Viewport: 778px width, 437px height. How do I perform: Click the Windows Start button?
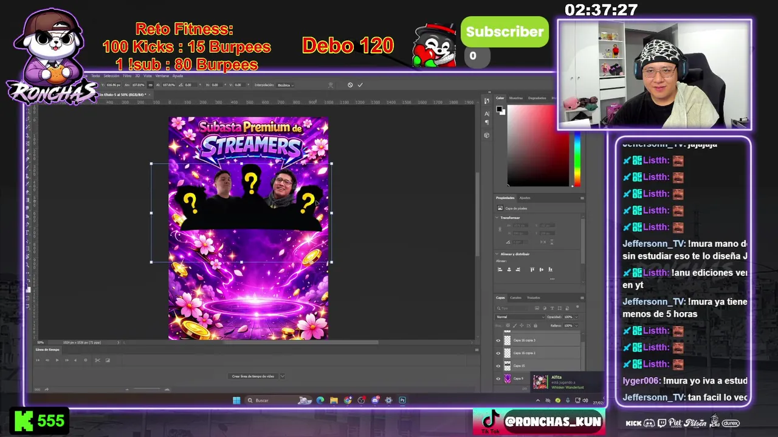(236, 400)
